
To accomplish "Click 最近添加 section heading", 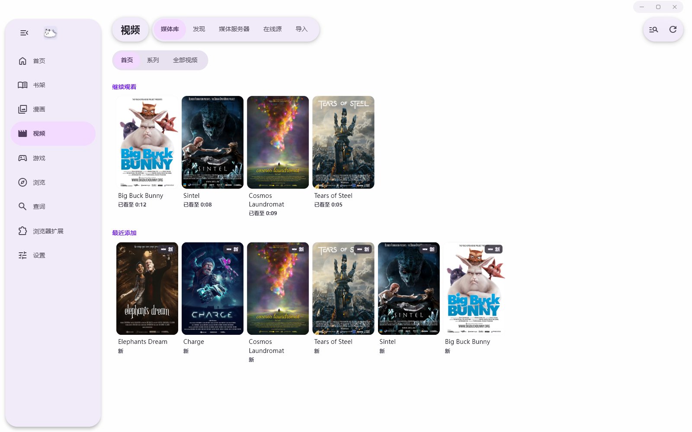I will [124, 233].
